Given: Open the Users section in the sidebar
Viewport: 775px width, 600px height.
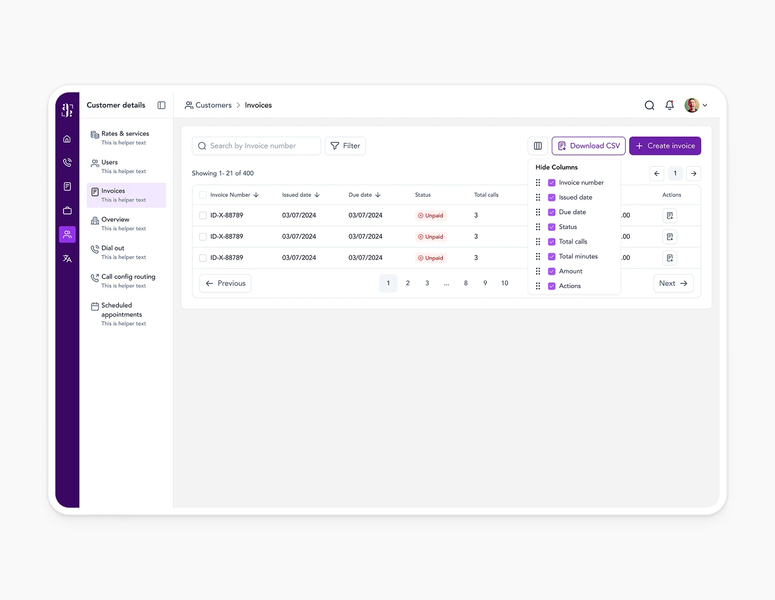Looking at the screenshot, I should (126, 166).
